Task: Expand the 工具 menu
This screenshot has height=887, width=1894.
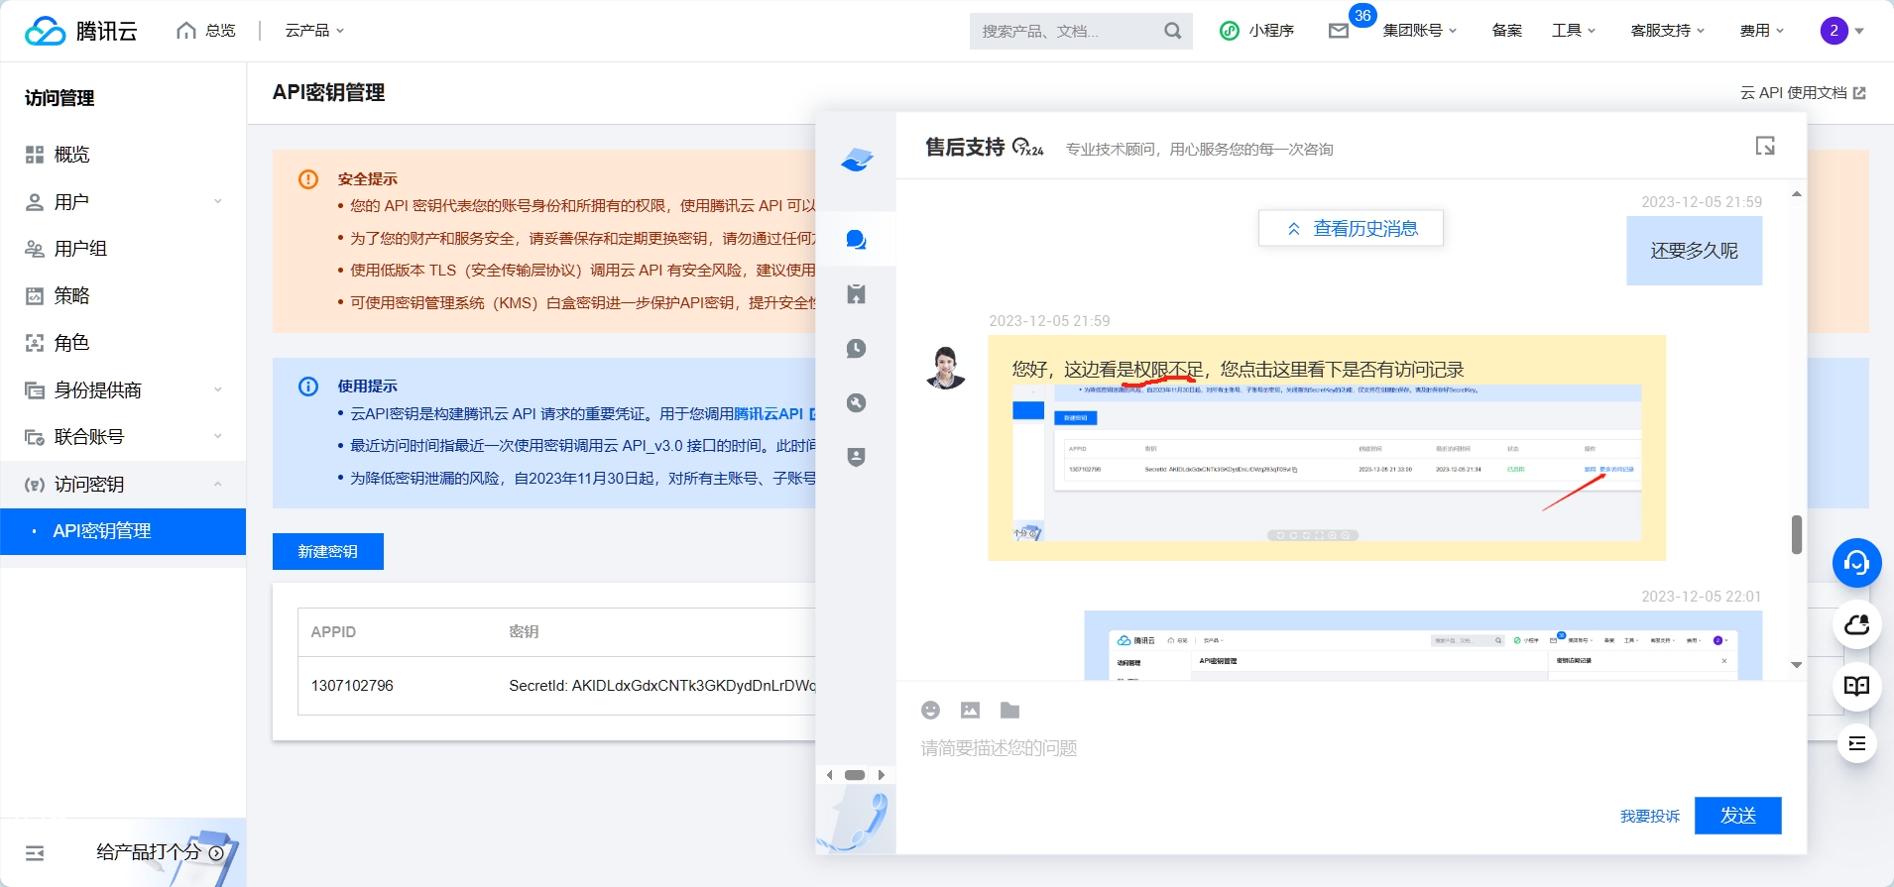Action: pos(1574,31)
